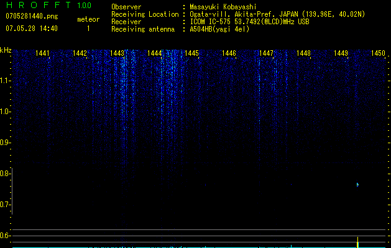Click receiver text ICOM IC-575 53.7492 MHz USB
This screenshot has height=248, width=391.
249,22
